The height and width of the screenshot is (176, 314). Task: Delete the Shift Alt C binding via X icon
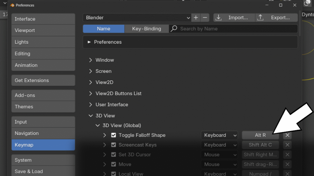[x=287, y=145]
